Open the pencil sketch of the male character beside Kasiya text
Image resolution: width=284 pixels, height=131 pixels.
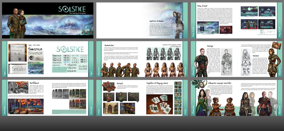tap(226, 62)
